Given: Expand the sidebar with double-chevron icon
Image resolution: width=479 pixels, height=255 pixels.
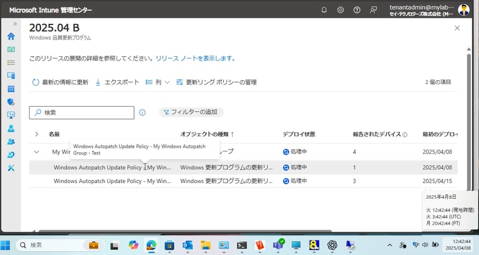Looking at the screenshot, I should pos(15,23).
